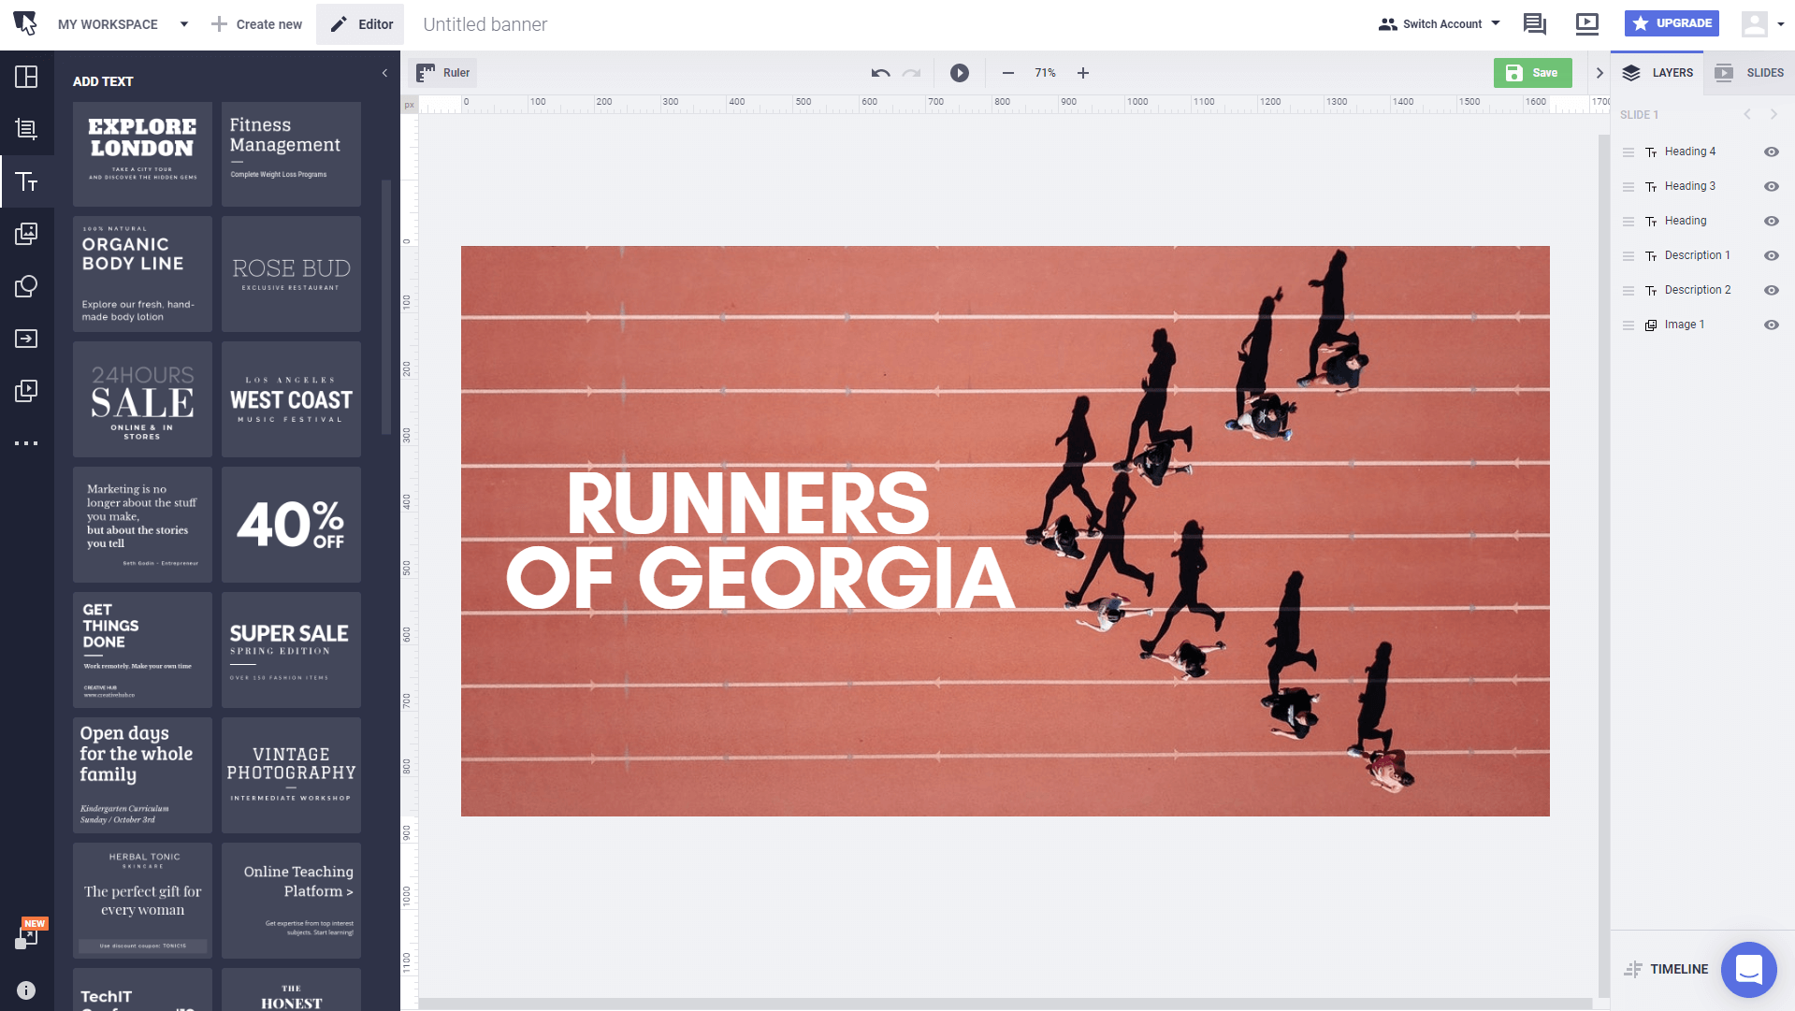Grab the drag handle of Heading 4 layer
The width and height of the screenshot is (1795, 1011).
(1629, 152)
